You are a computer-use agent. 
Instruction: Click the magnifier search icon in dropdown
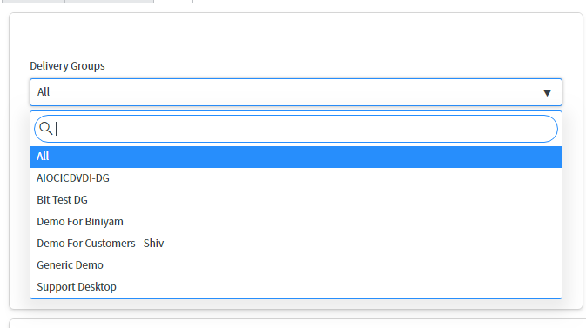point(45,128)
